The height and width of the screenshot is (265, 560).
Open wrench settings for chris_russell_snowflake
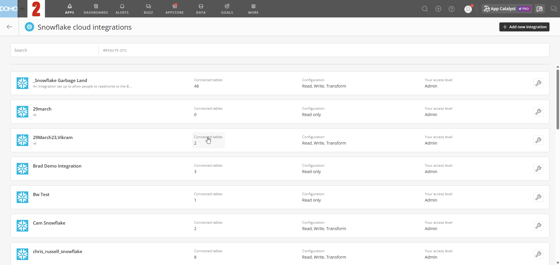pyautogui.click(x=538, y=254)
